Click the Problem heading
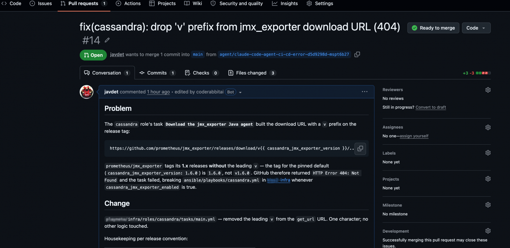Image resolution: width=510 pixels, height=248 pixels. pos(118,108)
